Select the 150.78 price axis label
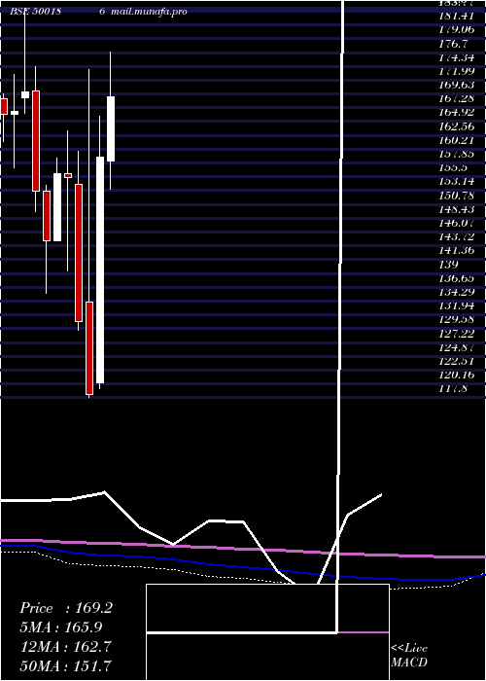This screenshot has width=486, height=681. coord(457,196)
